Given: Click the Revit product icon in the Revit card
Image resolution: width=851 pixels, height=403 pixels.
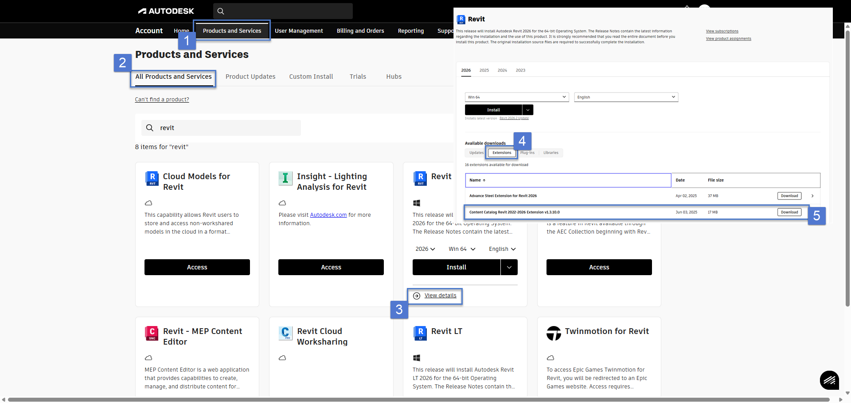Looking at the screenshot, I should (420, 179).
